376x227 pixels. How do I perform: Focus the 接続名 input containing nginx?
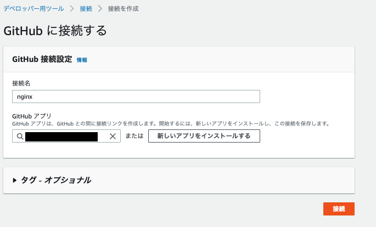tap(136, 97)
